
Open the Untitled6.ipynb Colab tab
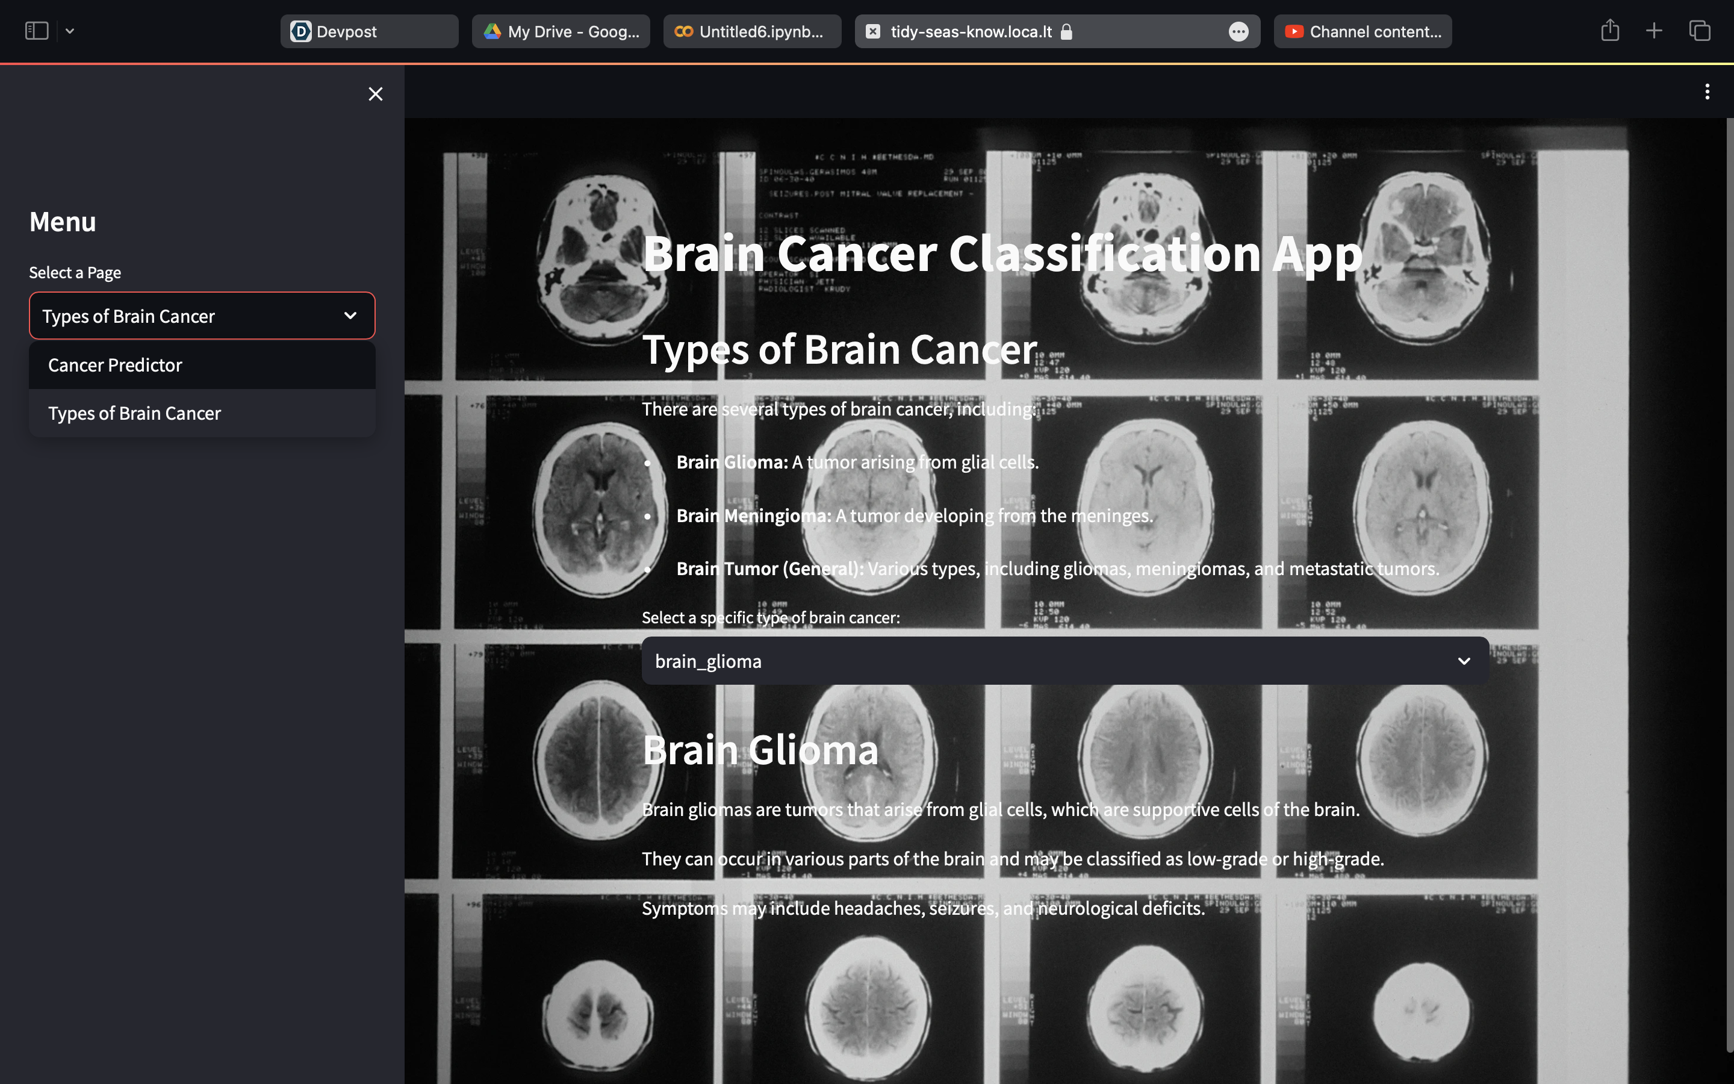(751, 31)
